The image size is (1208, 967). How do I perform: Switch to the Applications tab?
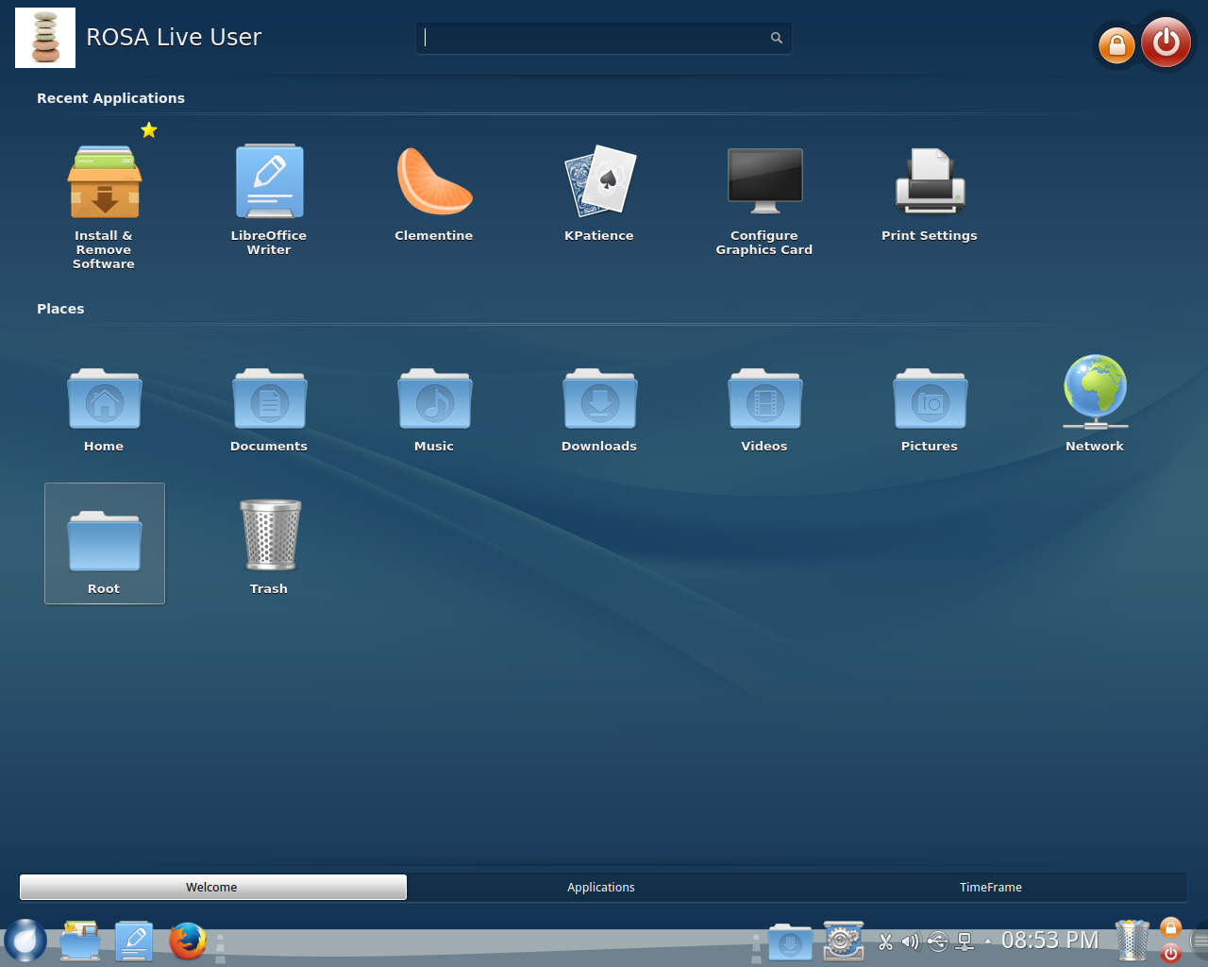tap(601, 887)
